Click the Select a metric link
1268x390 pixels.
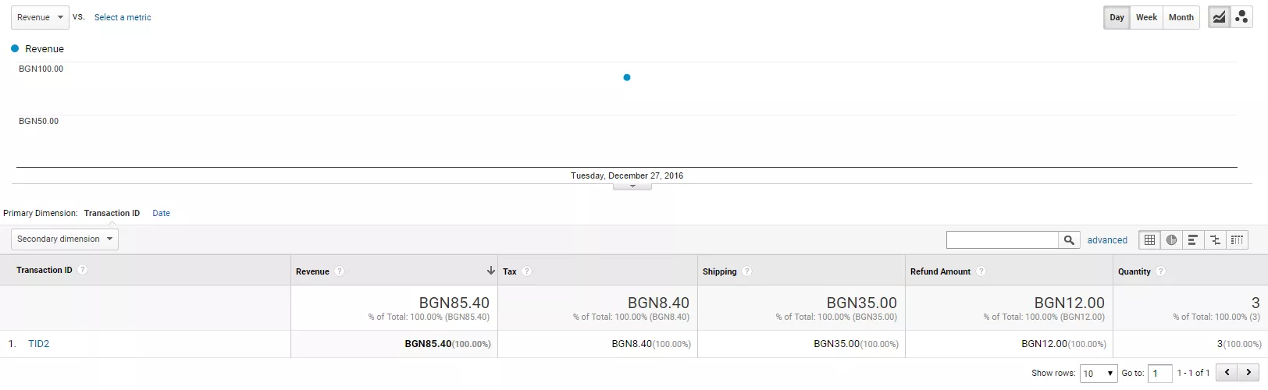click(123, 17)
